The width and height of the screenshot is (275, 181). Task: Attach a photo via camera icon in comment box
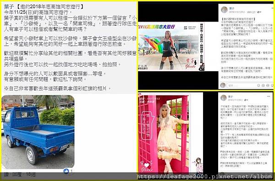(x=263, y=85)
